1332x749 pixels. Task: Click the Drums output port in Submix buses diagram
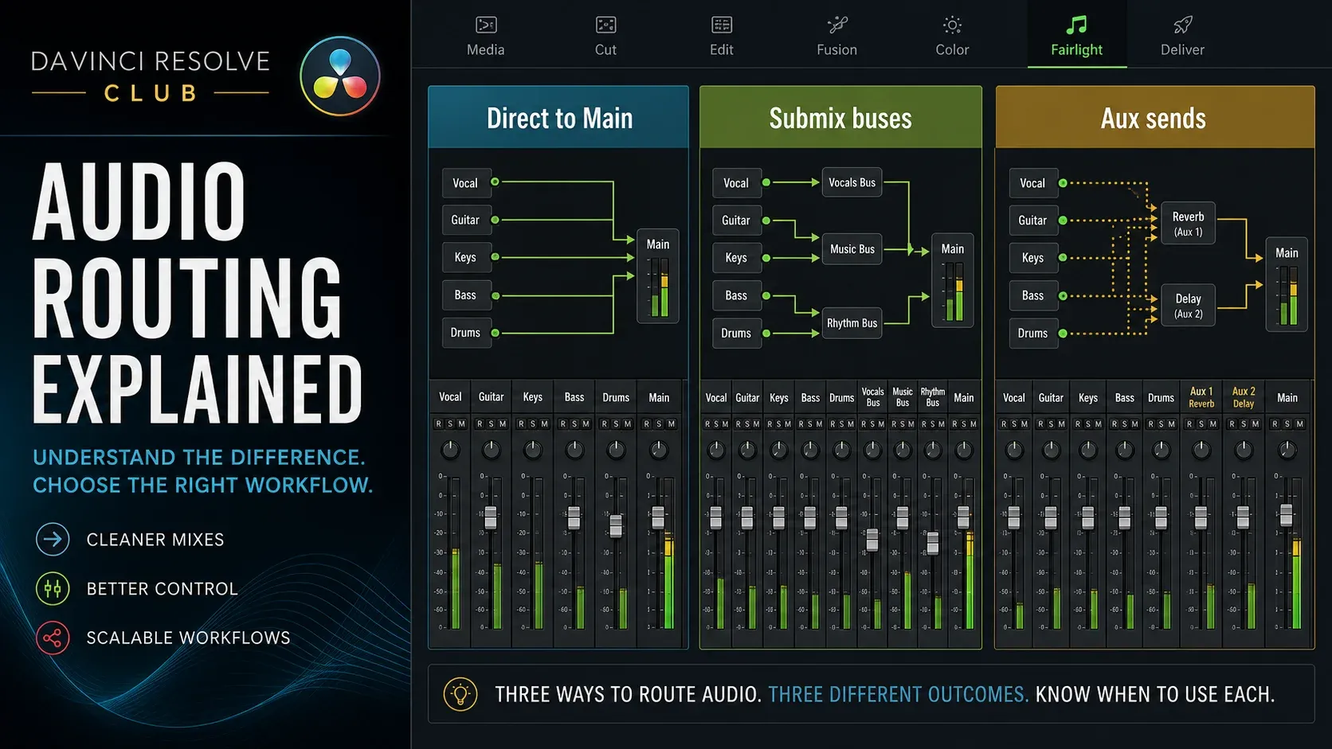point(766,334)
